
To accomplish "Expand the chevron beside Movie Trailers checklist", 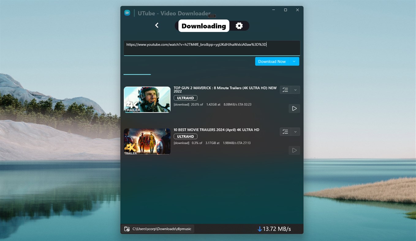I will pos(295,132).
